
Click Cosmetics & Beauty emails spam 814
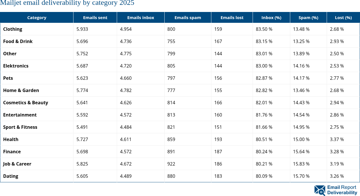(x=171, y=103)
